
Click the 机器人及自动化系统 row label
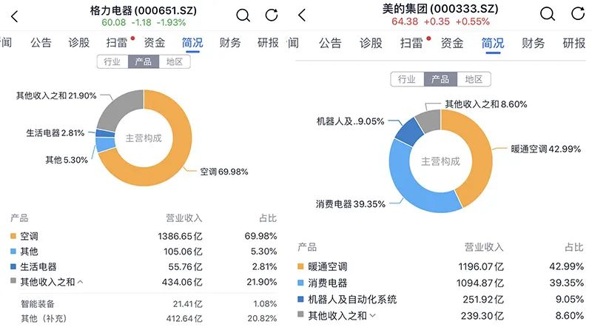[x=352, y=300]
